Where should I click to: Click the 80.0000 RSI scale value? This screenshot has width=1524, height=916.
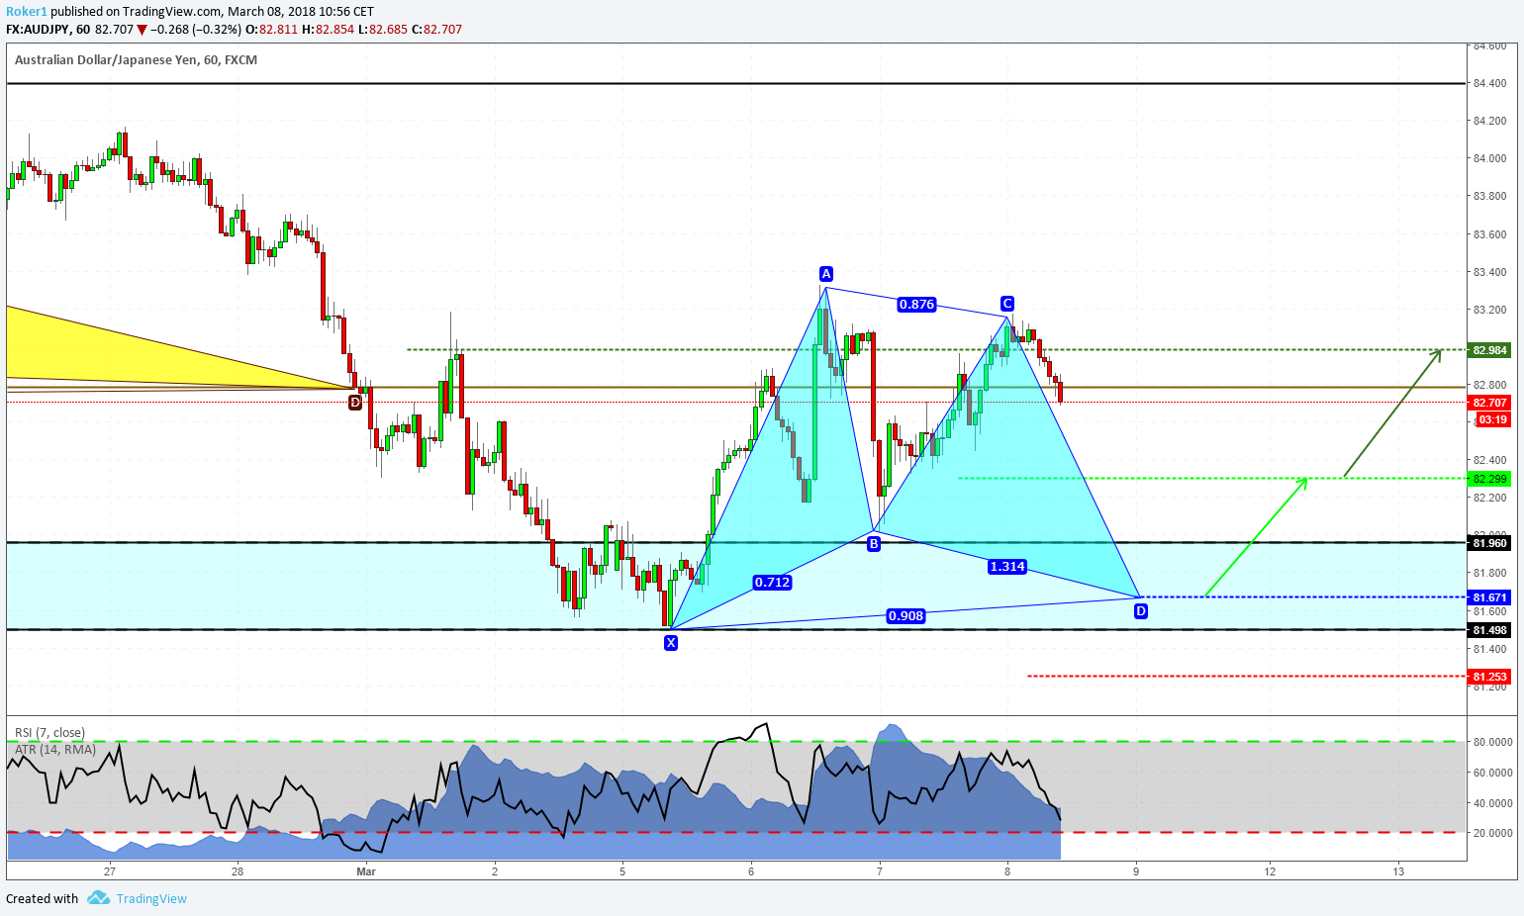pos(1492,742)
